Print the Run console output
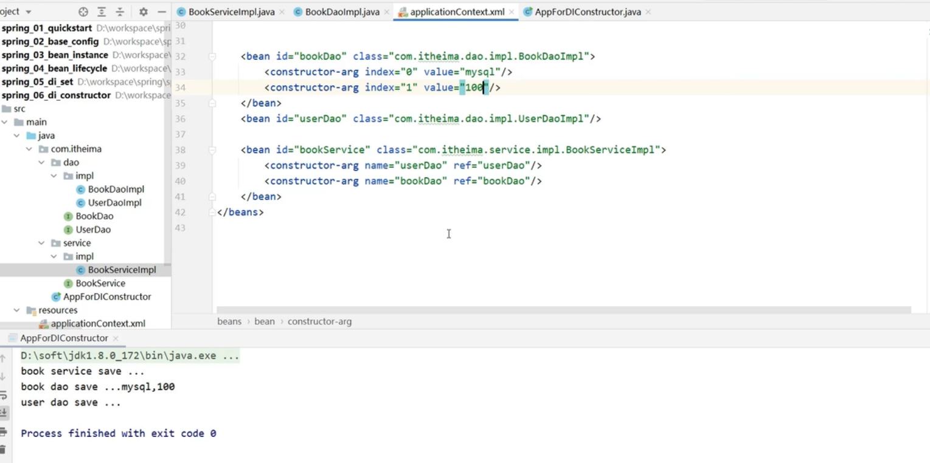This screenshot has height=463, width=930. pyautogui.click(x=3, y=431)
